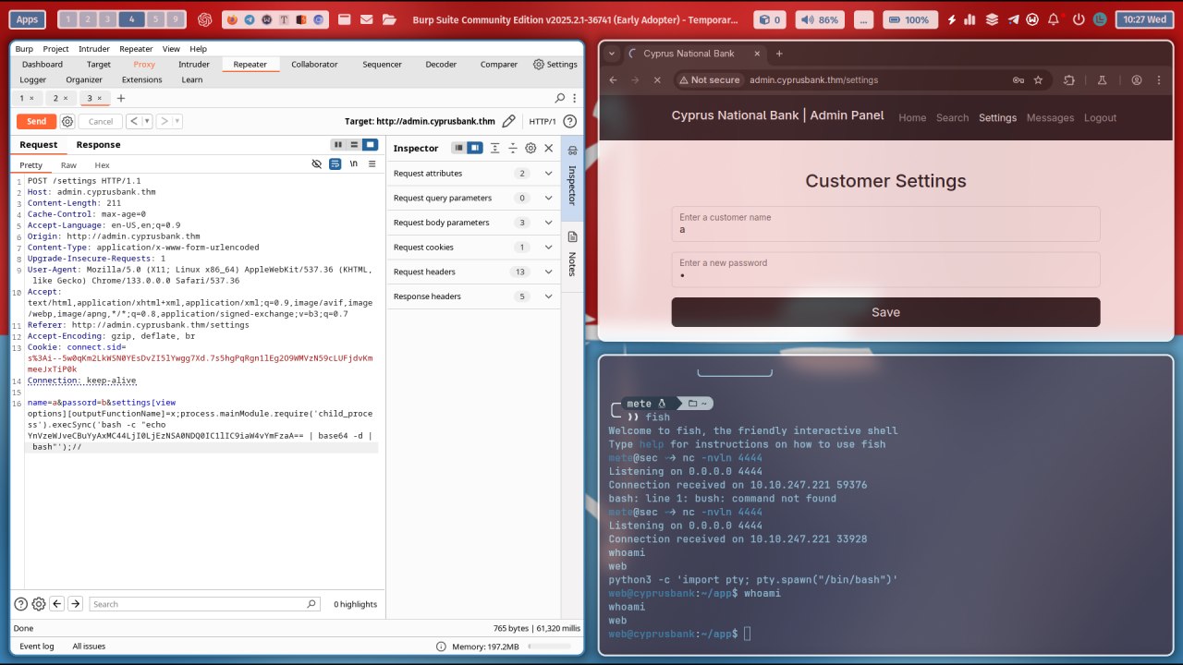Open volume 86% indicator in panel
The image size is (1183, 665).
[x=819, y=19]
